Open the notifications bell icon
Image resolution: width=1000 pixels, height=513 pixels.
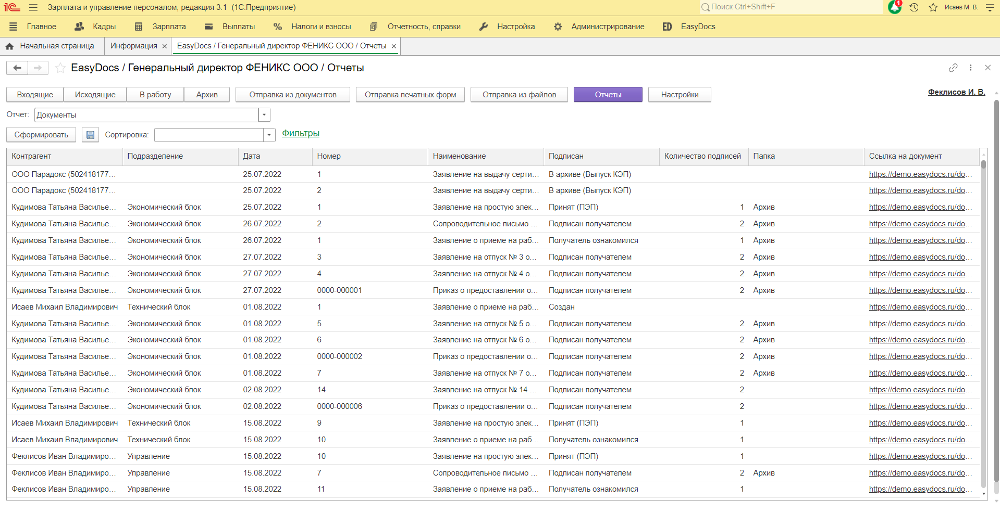point(895,7)
